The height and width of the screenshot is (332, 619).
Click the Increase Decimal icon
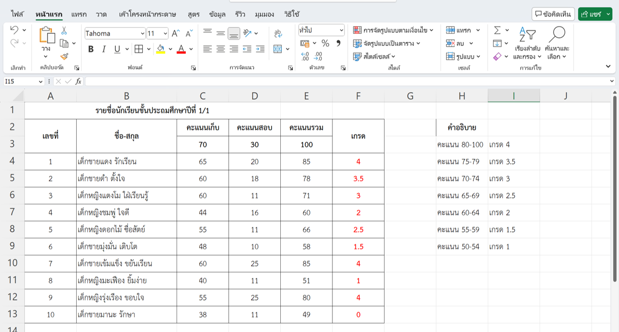point(305,56)
